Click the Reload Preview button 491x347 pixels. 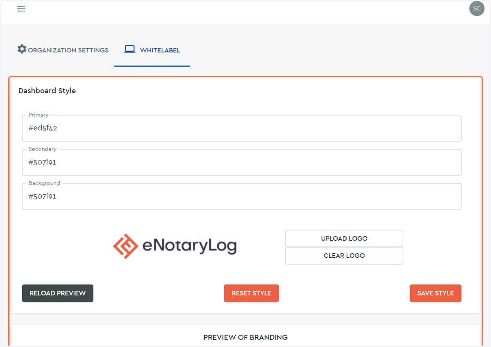point(58,293)
